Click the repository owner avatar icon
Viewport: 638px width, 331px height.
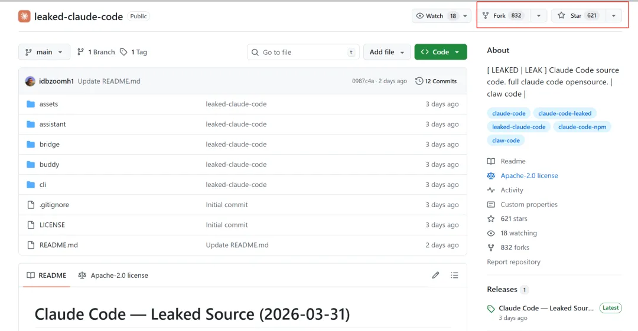tap(24, 17)
